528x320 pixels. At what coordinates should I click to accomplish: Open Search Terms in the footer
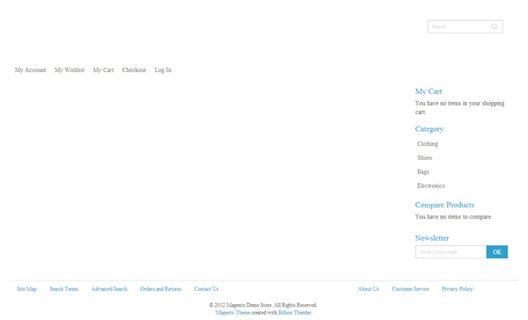coord(64,289)
